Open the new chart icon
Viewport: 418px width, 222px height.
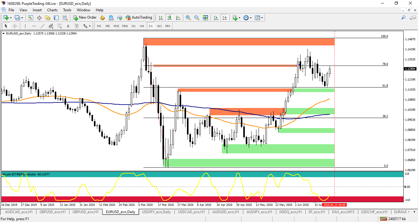click(x=6, y=18)
